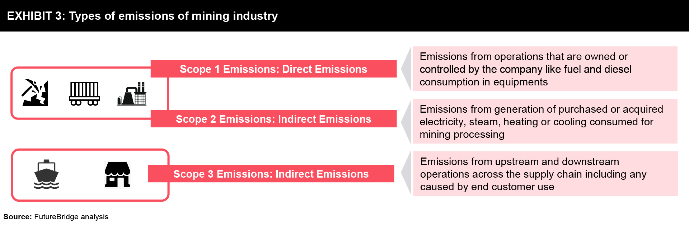This screenshot has width=689, height=230.
Task: Click 'Types of emissions of mining industry' heading text
Action: [173, 16]
